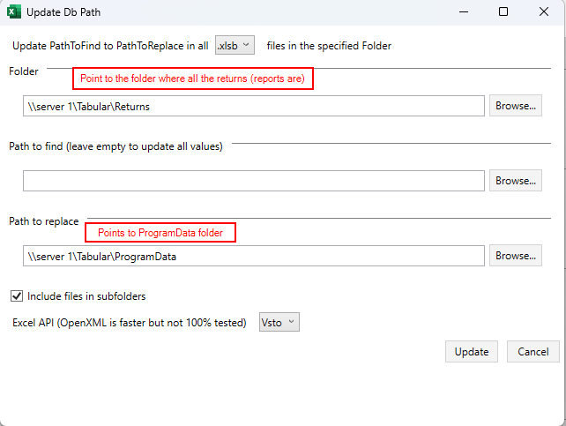
Task: Expand the Vsto Excel API dropdown
Action: 279,323
